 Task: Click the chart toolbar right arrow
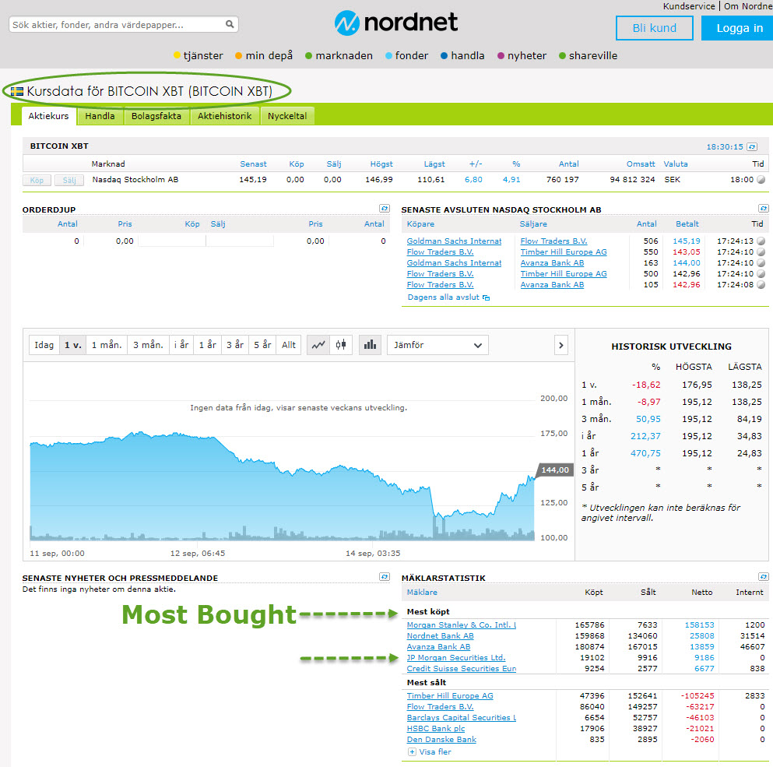pyautogui.click(x=561, y=345)
